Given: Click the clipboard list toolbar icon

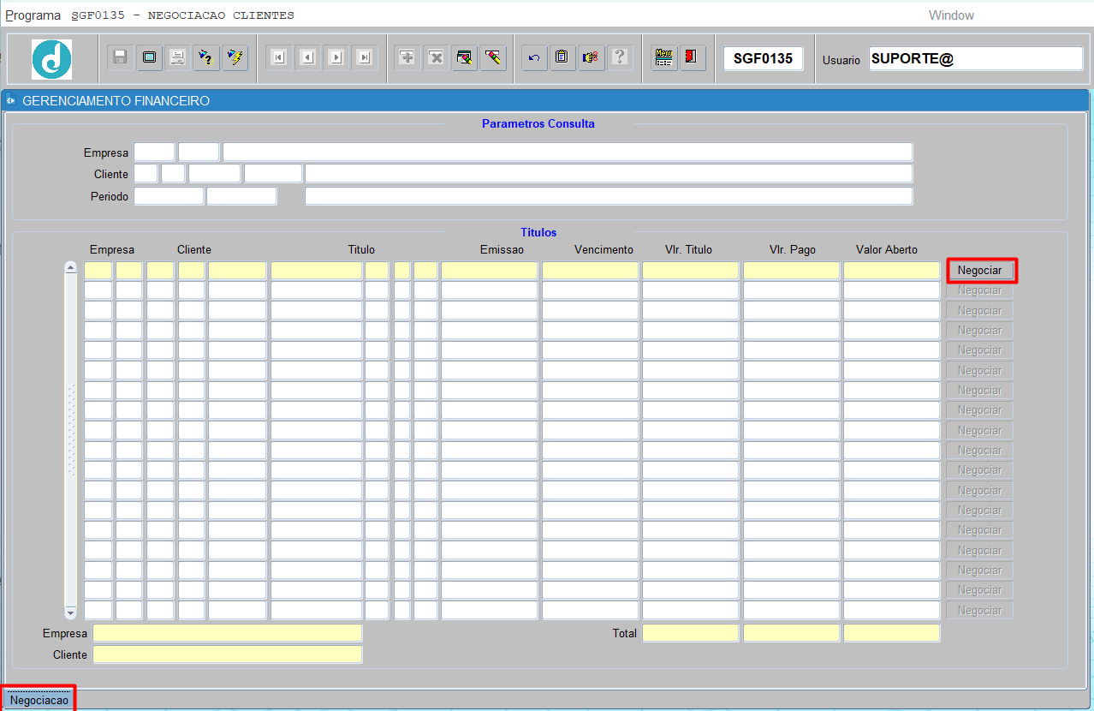Looking at the screenshot, I should pos(562,57).
